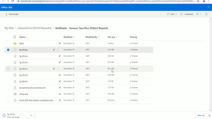Click share icon on fg-03.bin row
The image size is (212, 119).
click(60, 62)
